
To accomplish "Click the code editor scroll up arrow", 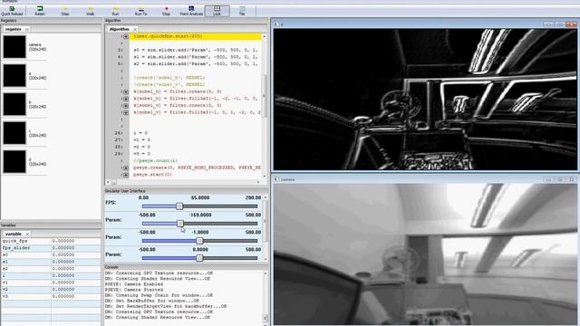I will point(264,36).
